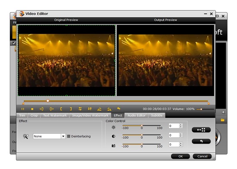Image resolution: width=237 pixels, height=169 pixels.
Task: Switch to the Subtitle tab
Action: (x=157, y=115)
